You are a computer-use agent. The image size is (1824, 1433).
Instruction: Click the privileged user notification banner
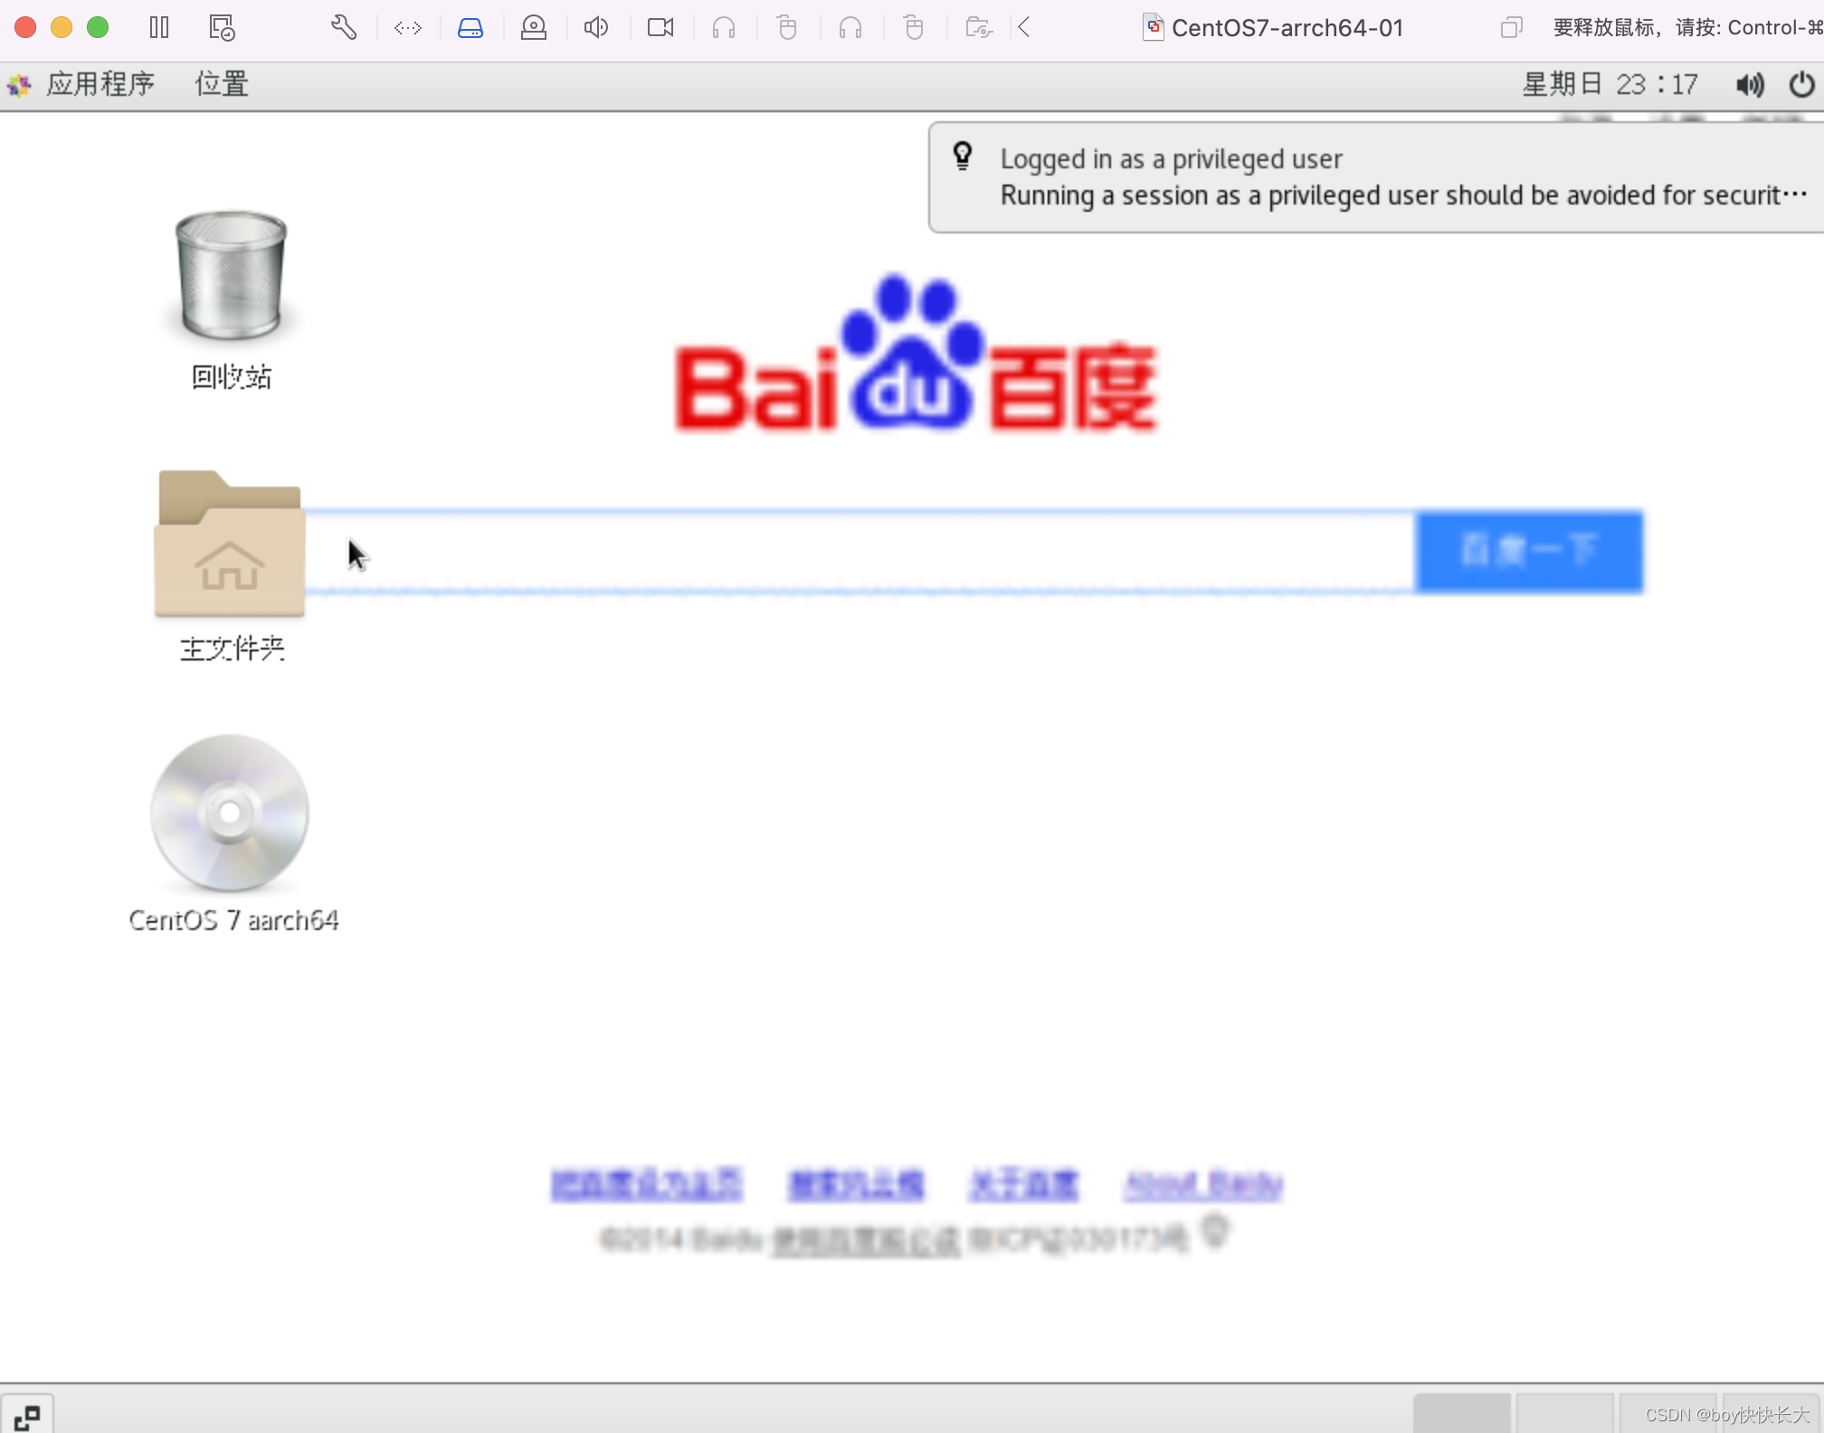[x=1376, y=177]
